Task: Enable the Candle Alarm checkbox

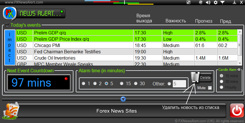Action: [239, 70]
